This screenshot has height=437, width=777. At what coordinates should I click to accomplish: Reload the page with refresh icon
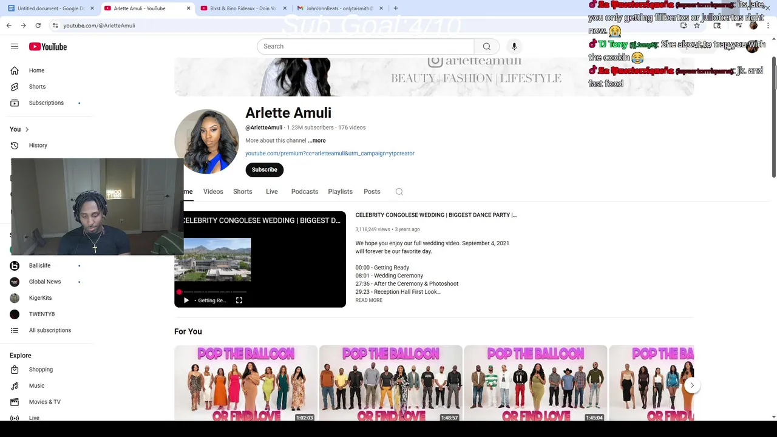[x=38, y=25]
